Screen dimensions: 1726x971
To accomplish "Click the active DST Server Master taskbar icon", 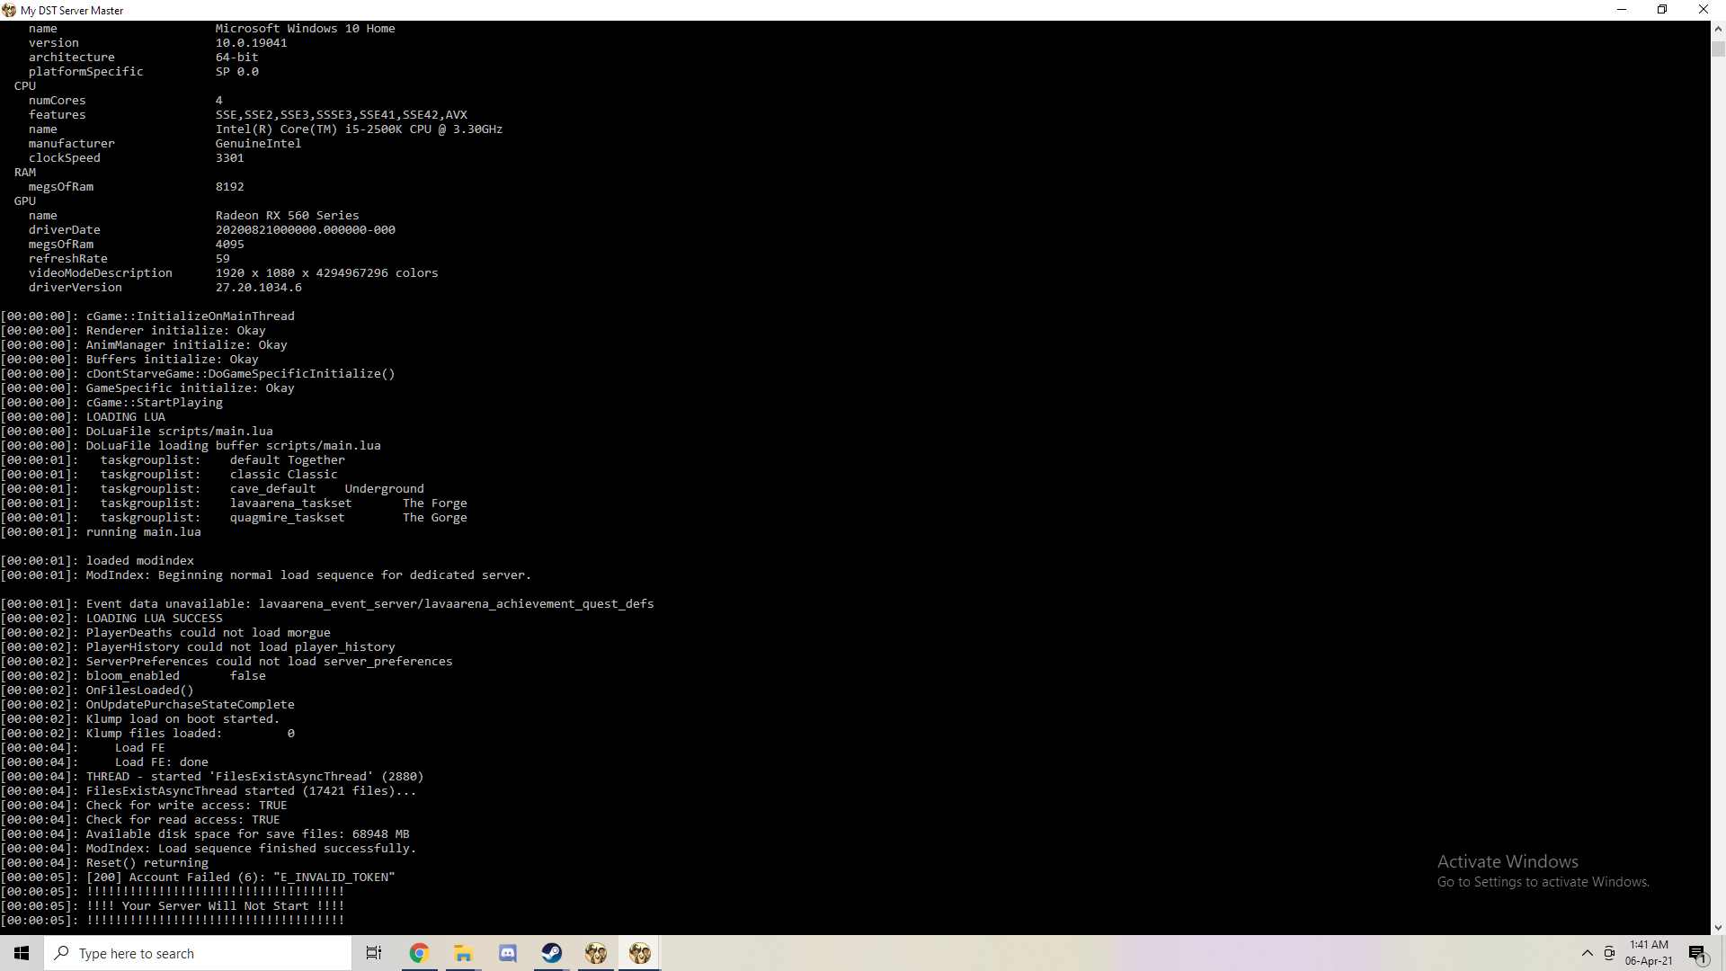I will tap(639, 953).
